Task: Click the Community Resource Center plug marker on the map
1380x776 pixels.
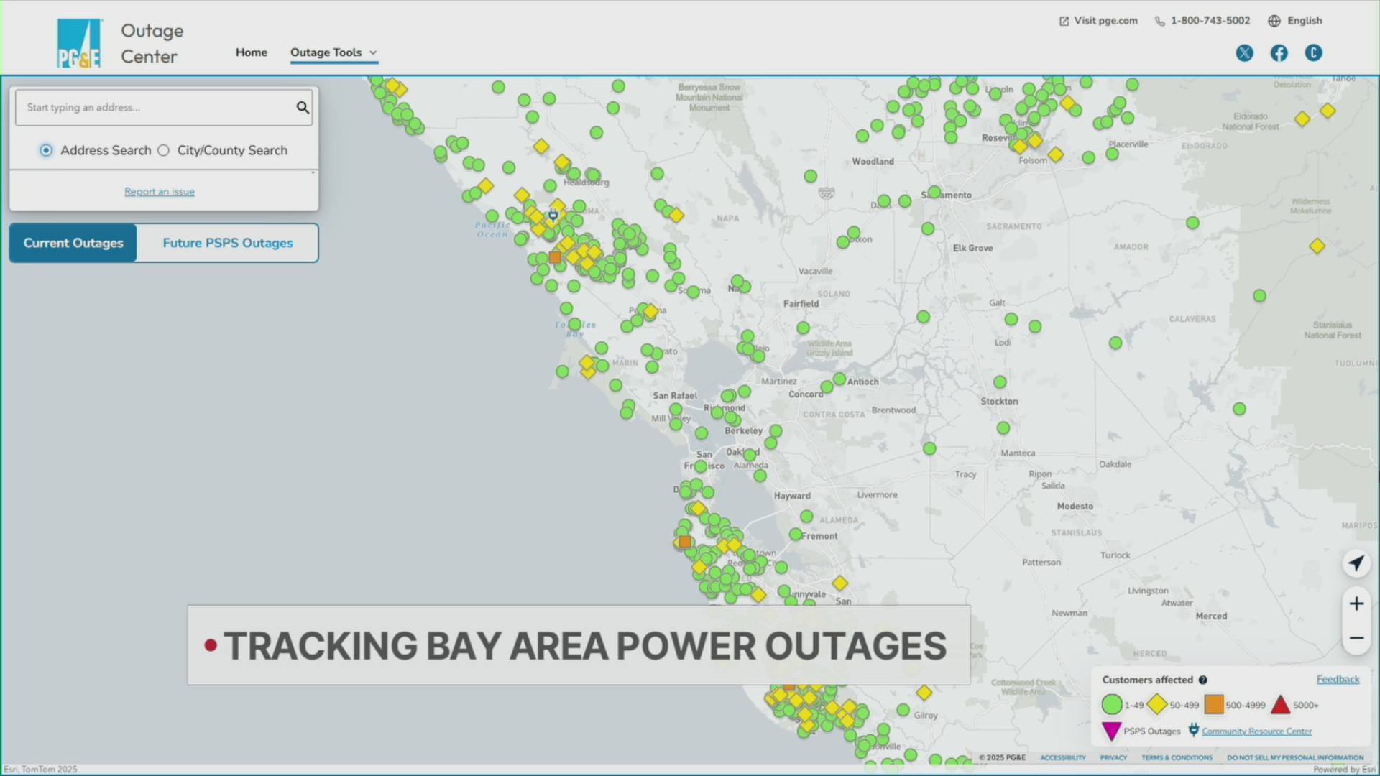Action: point(553,215)
